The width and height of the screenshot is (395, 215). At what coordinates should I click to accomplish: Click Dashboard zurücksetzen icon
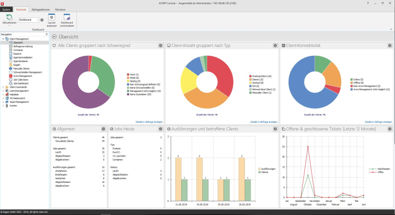(67, 18)
